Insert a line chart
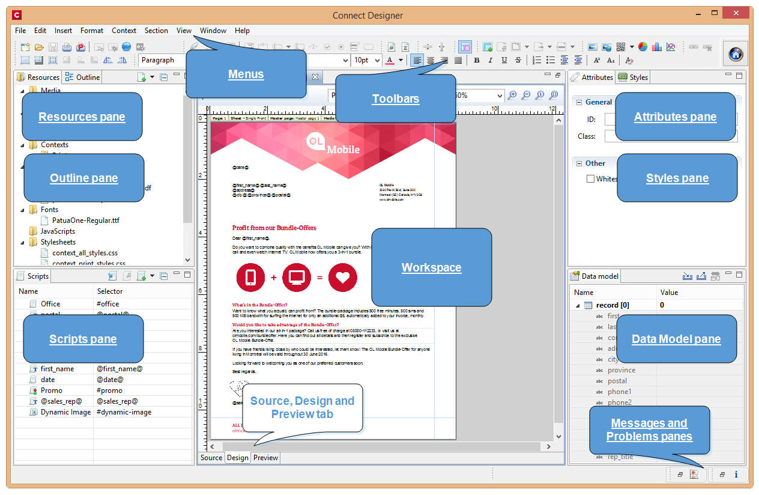Viewport: 759px width, 495px height. pos(671,47)
